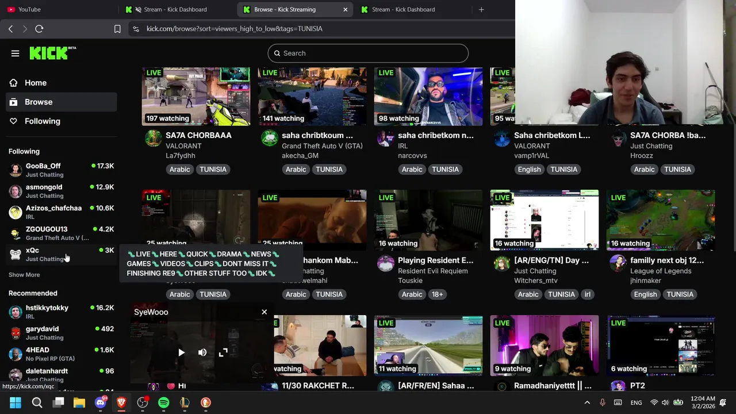Click the Grand Theft Auto V (GTA) category

pos(322,146)
